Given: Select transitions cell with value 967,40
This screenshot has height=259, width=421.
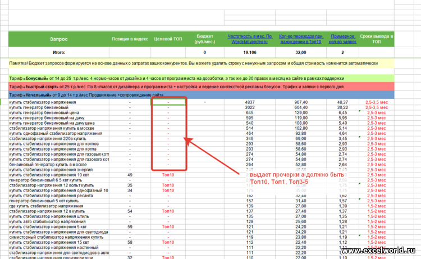Looking at the screenshot, I should click(301, 102).
